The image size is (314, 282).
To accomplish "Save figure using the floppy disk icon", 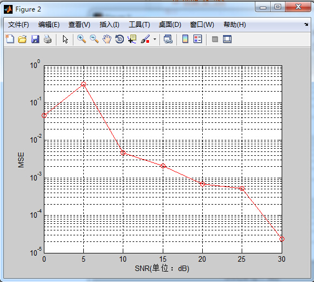I will pyautogui.click(x=35, y=39).
